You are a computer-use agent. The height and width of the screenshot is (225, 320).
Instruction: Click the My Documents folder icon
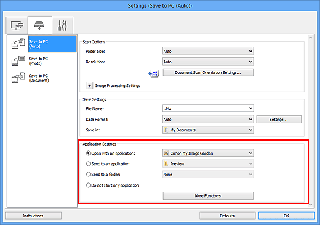click(167, 130)
